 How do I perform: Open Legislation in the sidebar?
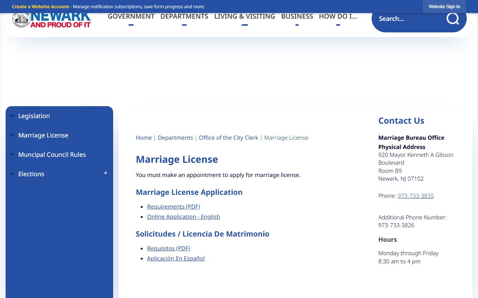pyautogui.click(x=34, y=116)
